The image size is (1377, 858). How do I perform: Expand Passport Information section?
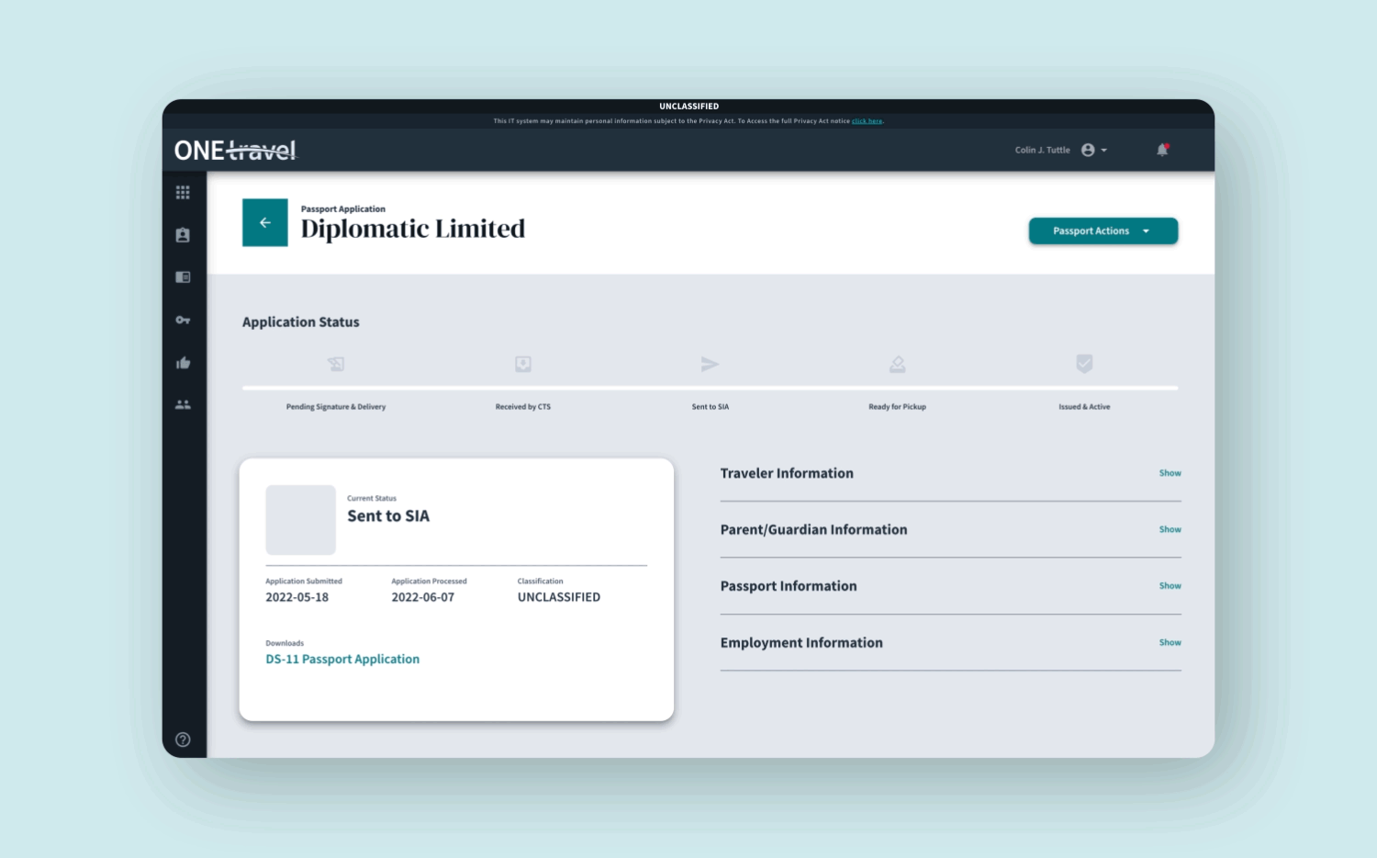tap(1170, 586)
